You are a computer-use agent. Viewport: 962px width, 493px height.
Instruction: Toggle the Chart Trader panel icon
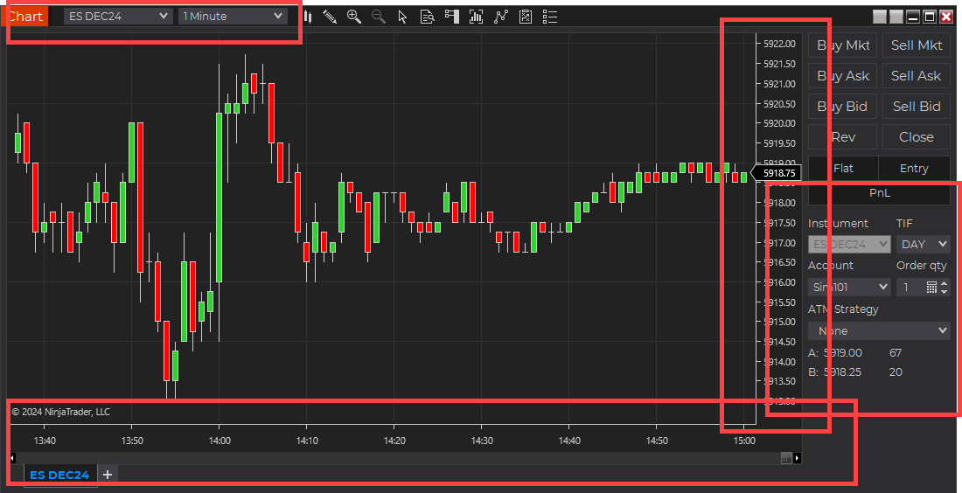point(452,17)
